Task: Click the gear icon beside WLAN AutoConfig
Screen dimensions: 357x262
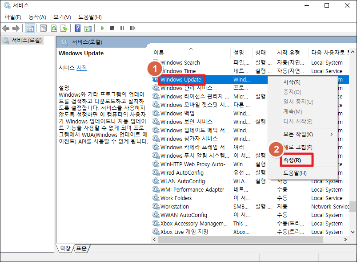Action: pyautogui.click(x=156, y=181)
